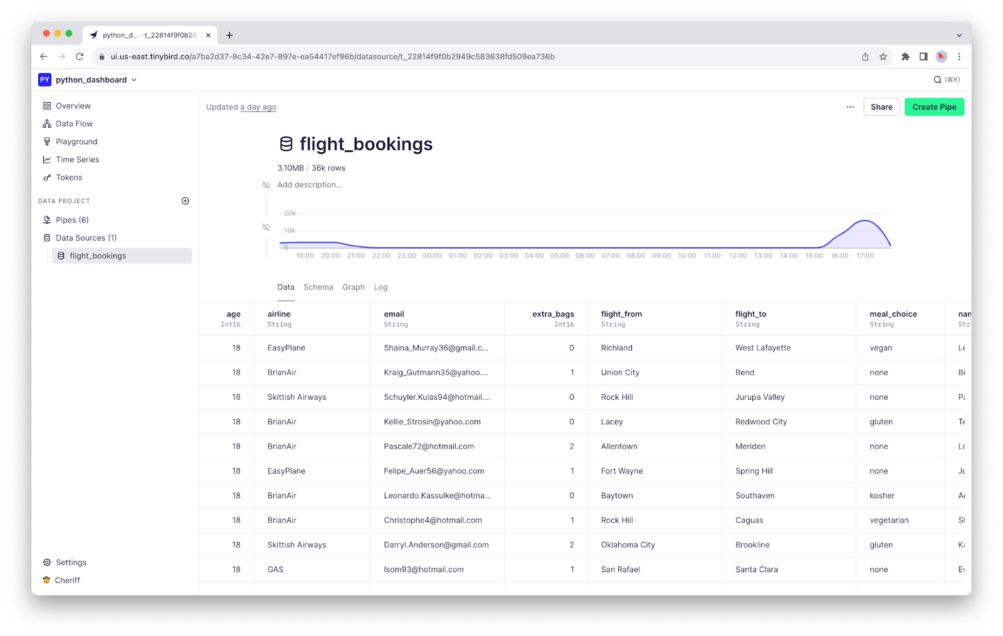
Task: Open Time Series in sidebar
Action: [77, 160]
